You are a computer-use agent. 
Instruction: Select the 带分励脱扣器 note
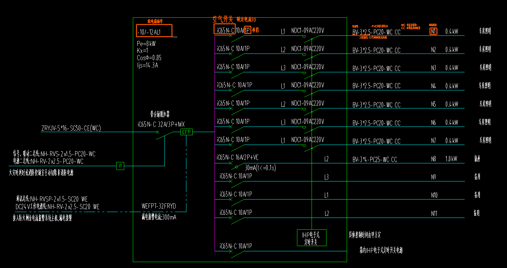coord(160,114)
